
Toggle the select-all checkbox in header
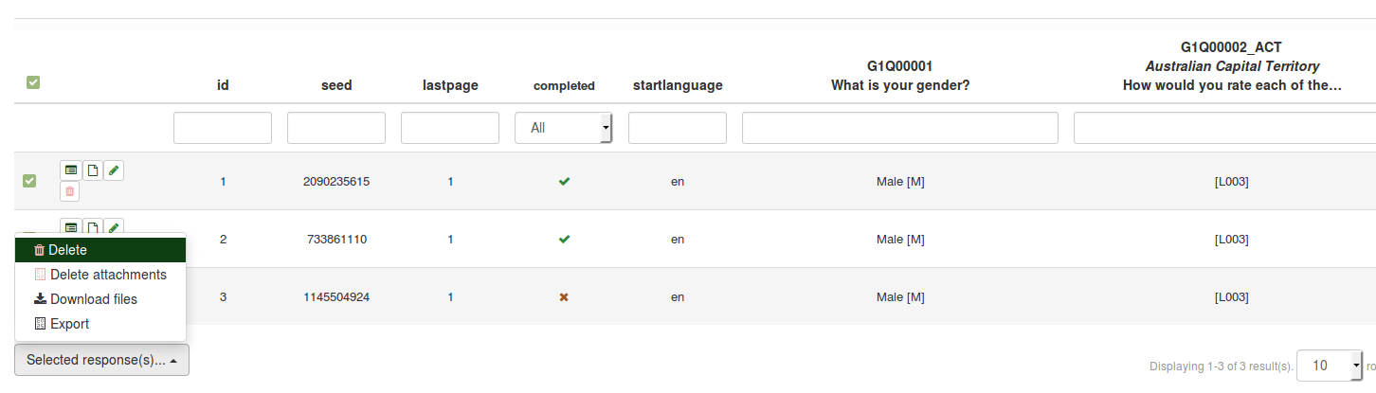(x=33, y=83)
